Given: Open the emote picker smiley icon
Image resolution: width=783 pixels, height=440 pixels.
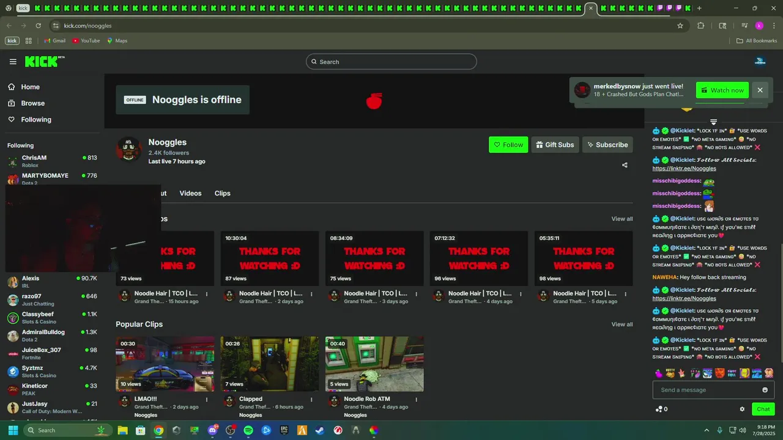Looking at the screenshot, I should pos(765,390).
